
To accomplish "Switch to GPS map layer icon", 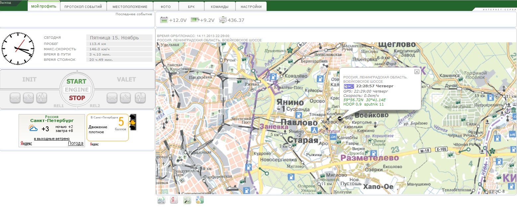I will [161, 200].
